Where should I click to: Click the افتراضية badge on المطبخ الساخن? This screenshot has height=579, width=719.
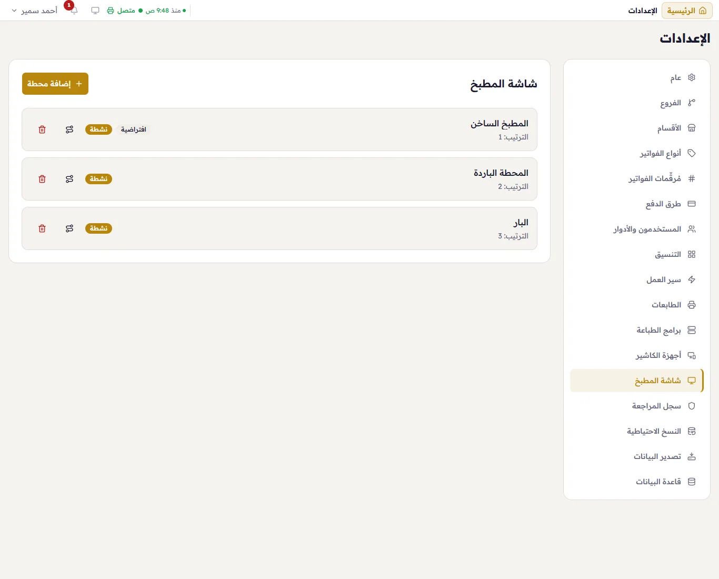coord(134,129)
